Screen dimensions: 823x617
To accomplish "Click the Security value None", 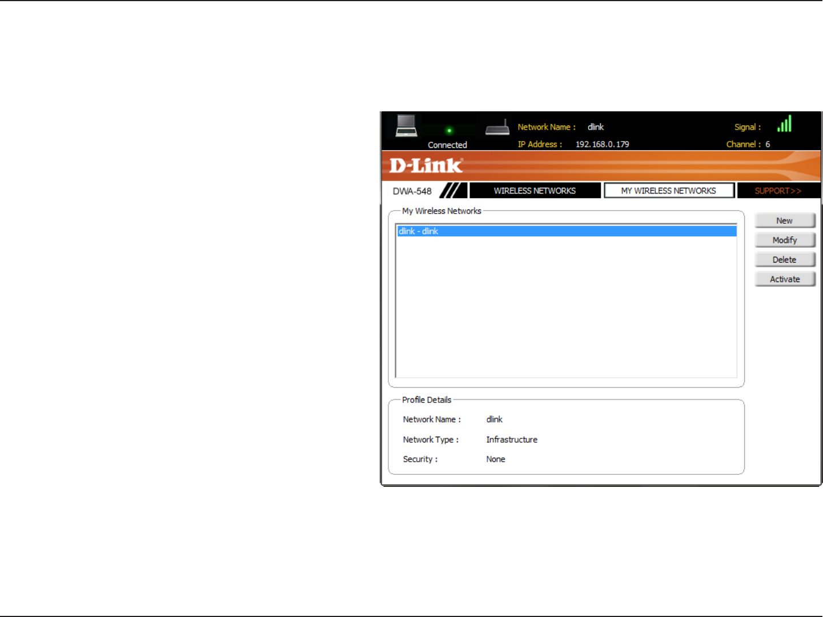I will click(496, 459).
